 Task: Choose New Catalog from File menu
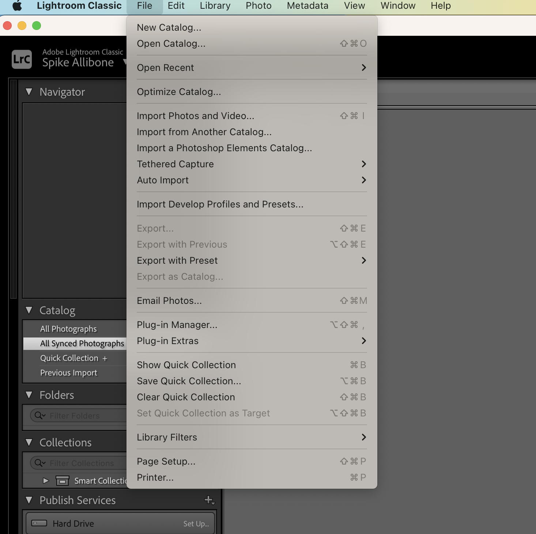(x=252, y=27)
